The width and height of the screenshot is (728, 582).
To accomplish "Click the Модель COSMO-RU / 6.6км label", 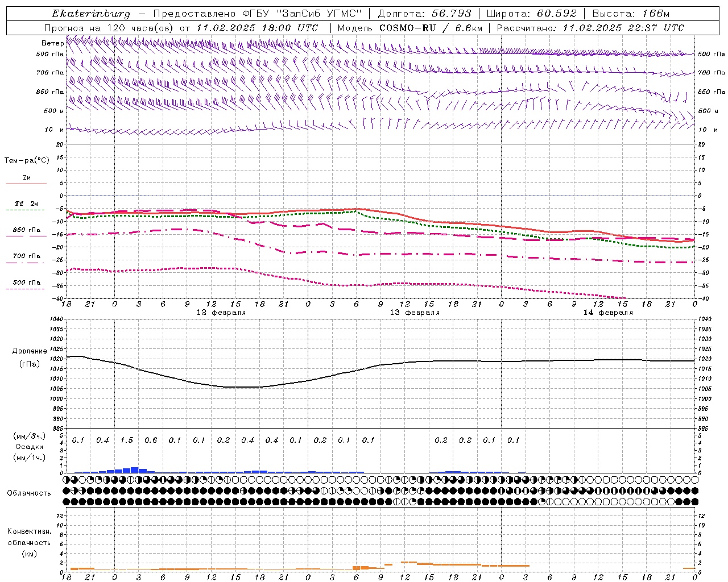I will pos(410,28).
